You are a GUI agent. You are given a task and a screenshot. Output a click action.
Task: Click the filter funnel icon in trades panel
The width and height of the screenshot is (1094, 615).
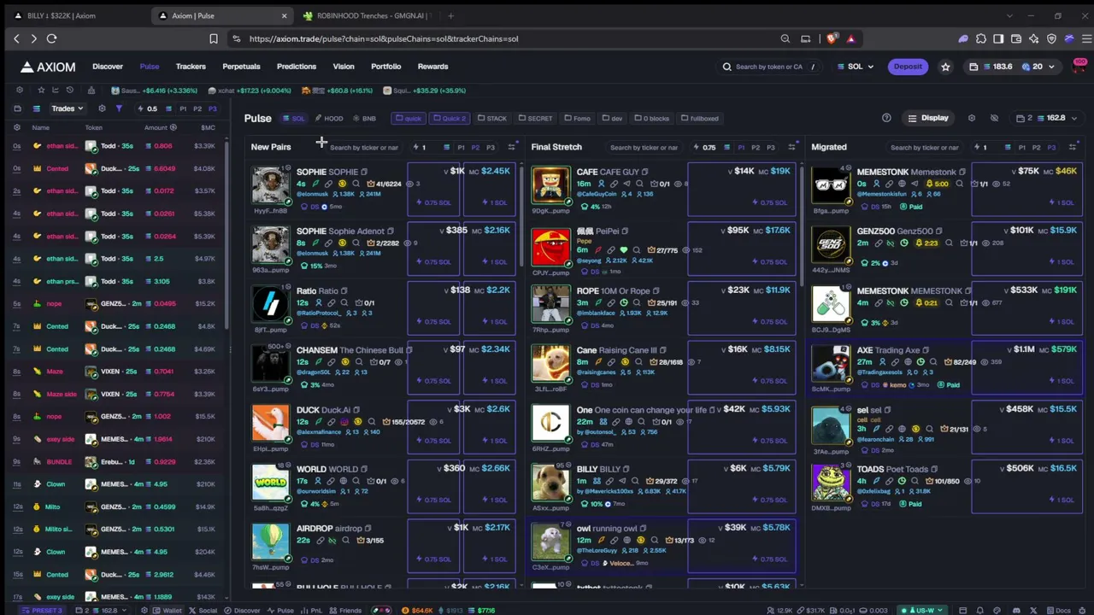pyautogui.click(x=119, y=108)
